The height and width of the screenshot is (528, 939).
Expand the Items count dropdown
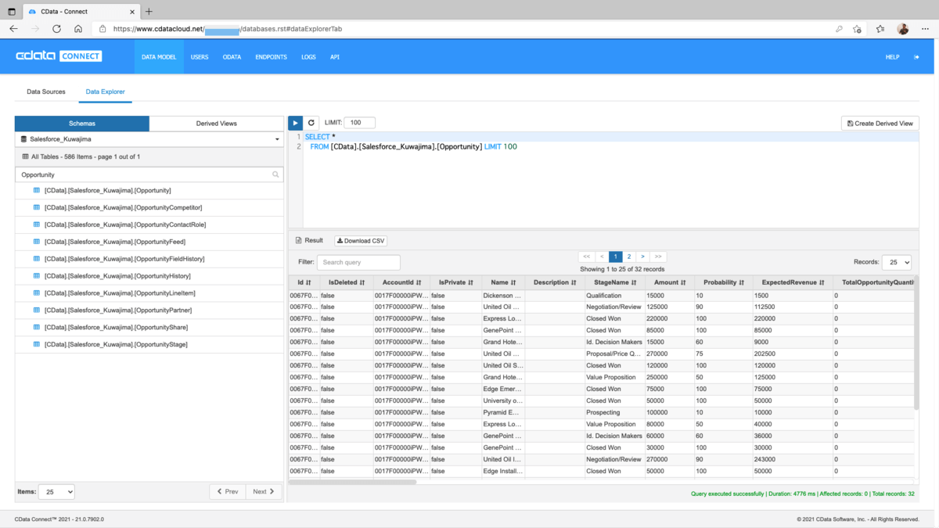click(x=56, y=492)
